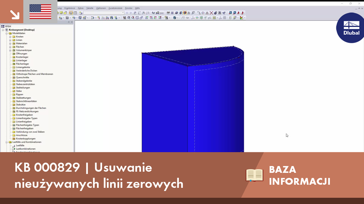Select the Linienfreigaben tree item
This screenshot has height=204, width=364.
(x=24, y=122)
